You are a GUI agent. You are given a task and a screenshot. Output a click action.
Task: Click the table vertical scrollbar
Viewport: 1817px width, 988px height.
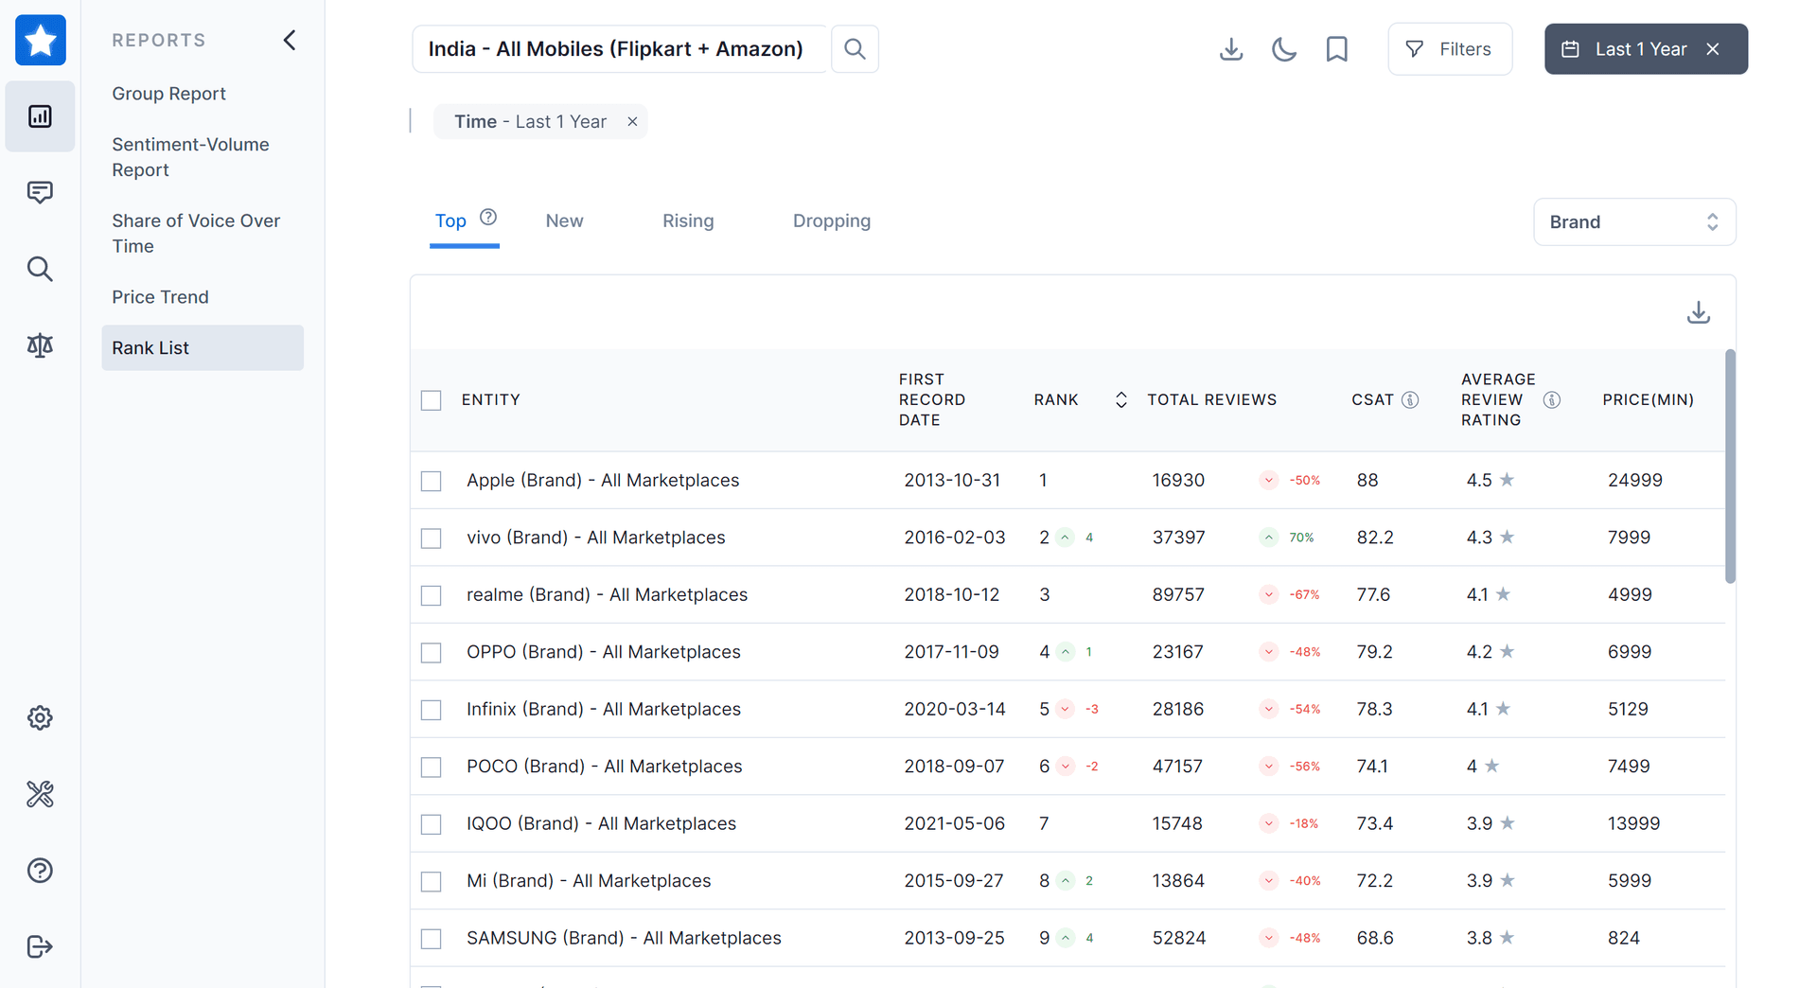1730,467
